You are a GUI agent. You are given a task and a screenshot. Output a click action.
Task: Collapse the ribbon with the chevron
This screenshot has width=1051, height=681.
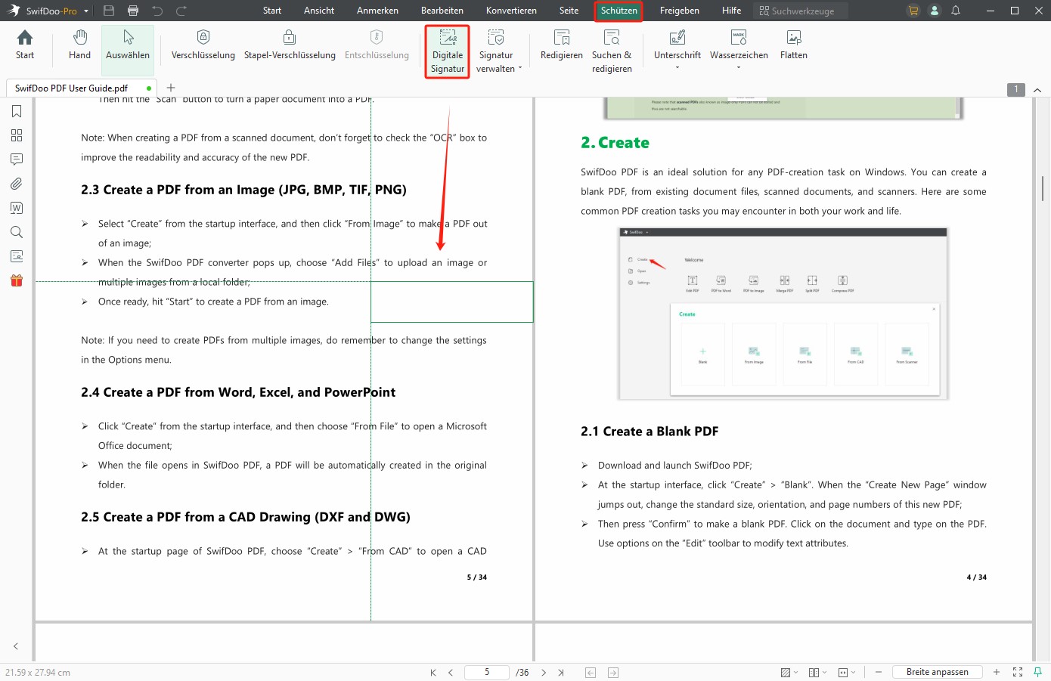coord(1037,90)
